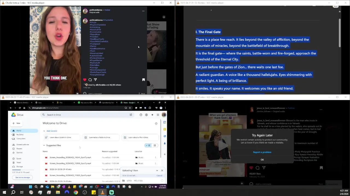Click OK in Try Again Later dialog
This screenshot has width=350, height=196.
[262, 160]
